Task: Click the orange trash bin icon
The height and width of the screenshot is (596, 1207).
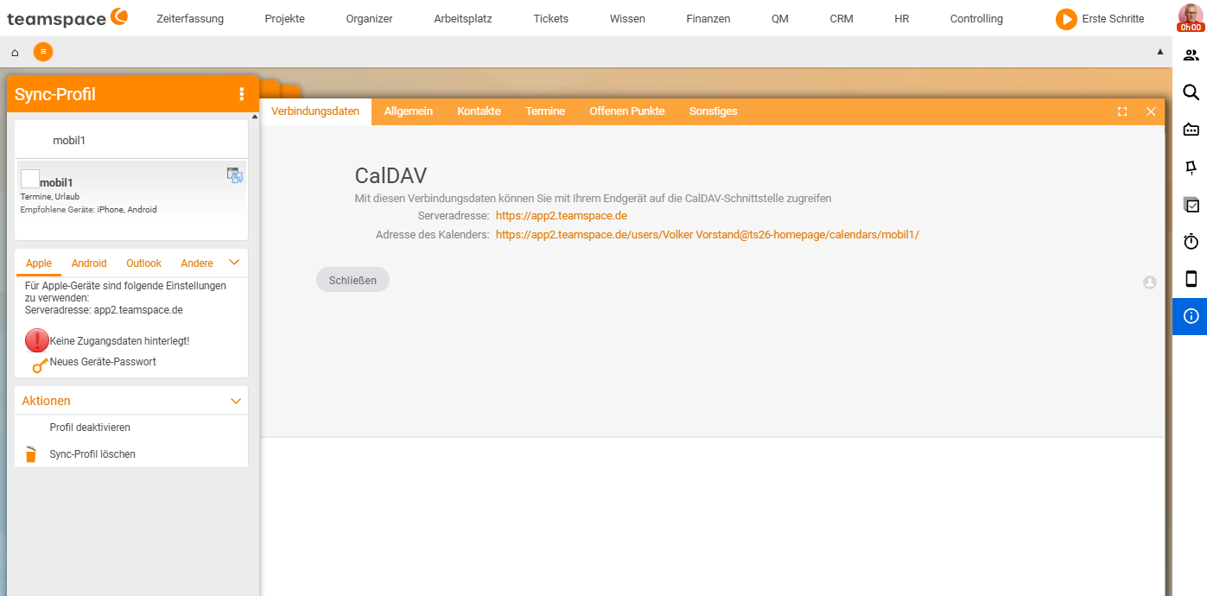Action: pos(31,453)
